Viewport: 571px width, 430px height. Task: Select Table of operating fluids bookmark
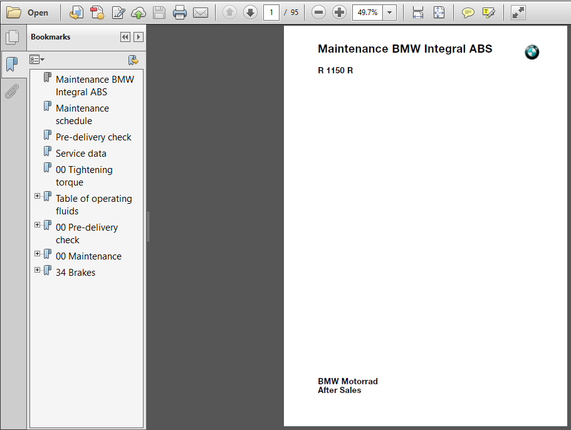[x=93, y=204]
